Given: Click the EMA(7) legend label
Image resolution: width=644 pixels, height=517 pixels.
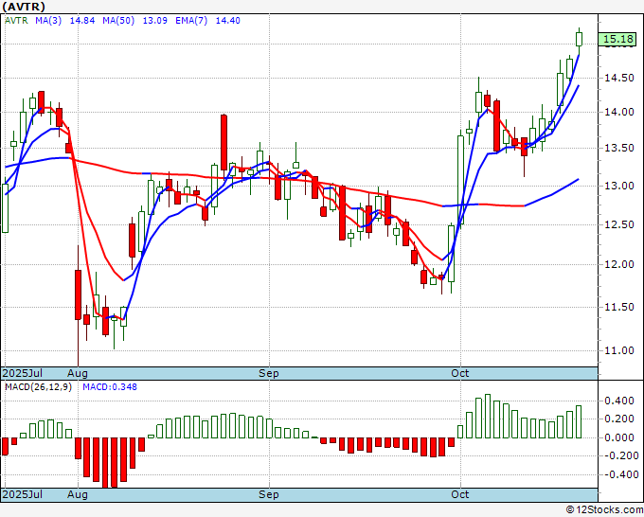Looking at the screenshot, I should tap(191, 21).
